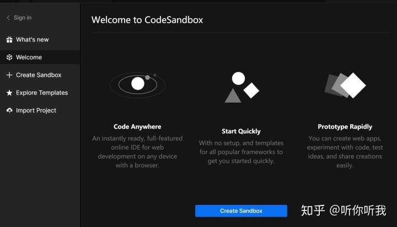Open Import Project in the sidebar
The height and width of the screenshot is (227, 397).
tap(40, 110)
